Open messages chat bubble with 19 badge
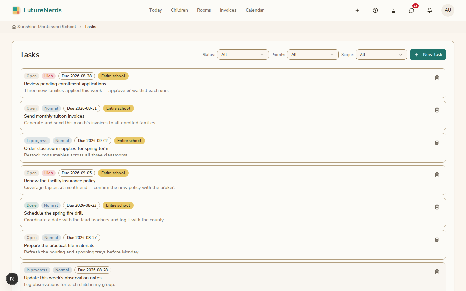Screen dimensions: 466x291 pos(412,10)
